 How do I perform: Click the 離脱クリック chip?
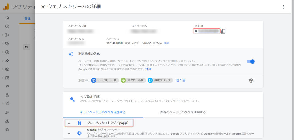point(160,80)
